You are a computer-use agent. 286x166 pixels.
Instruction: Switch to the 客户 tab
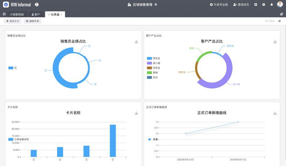tap(36, 14)
